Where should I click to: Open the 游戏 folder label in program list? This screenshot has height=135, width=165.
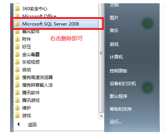click(x=27, y=115)
